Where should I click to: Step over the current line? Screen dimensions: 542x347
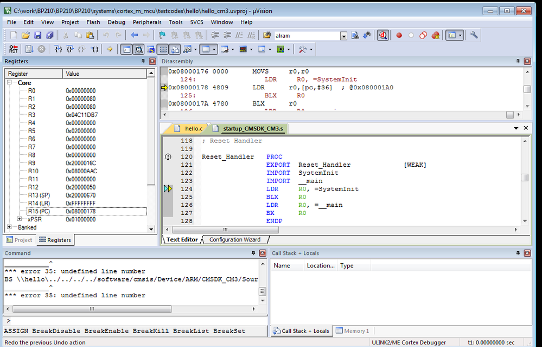click(70, 49)
